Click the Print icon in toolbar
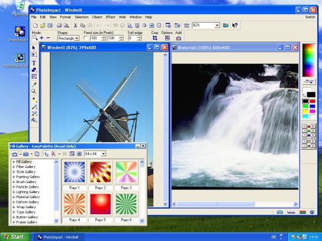The width and height of the screenshot is (322, 241). 59,25
